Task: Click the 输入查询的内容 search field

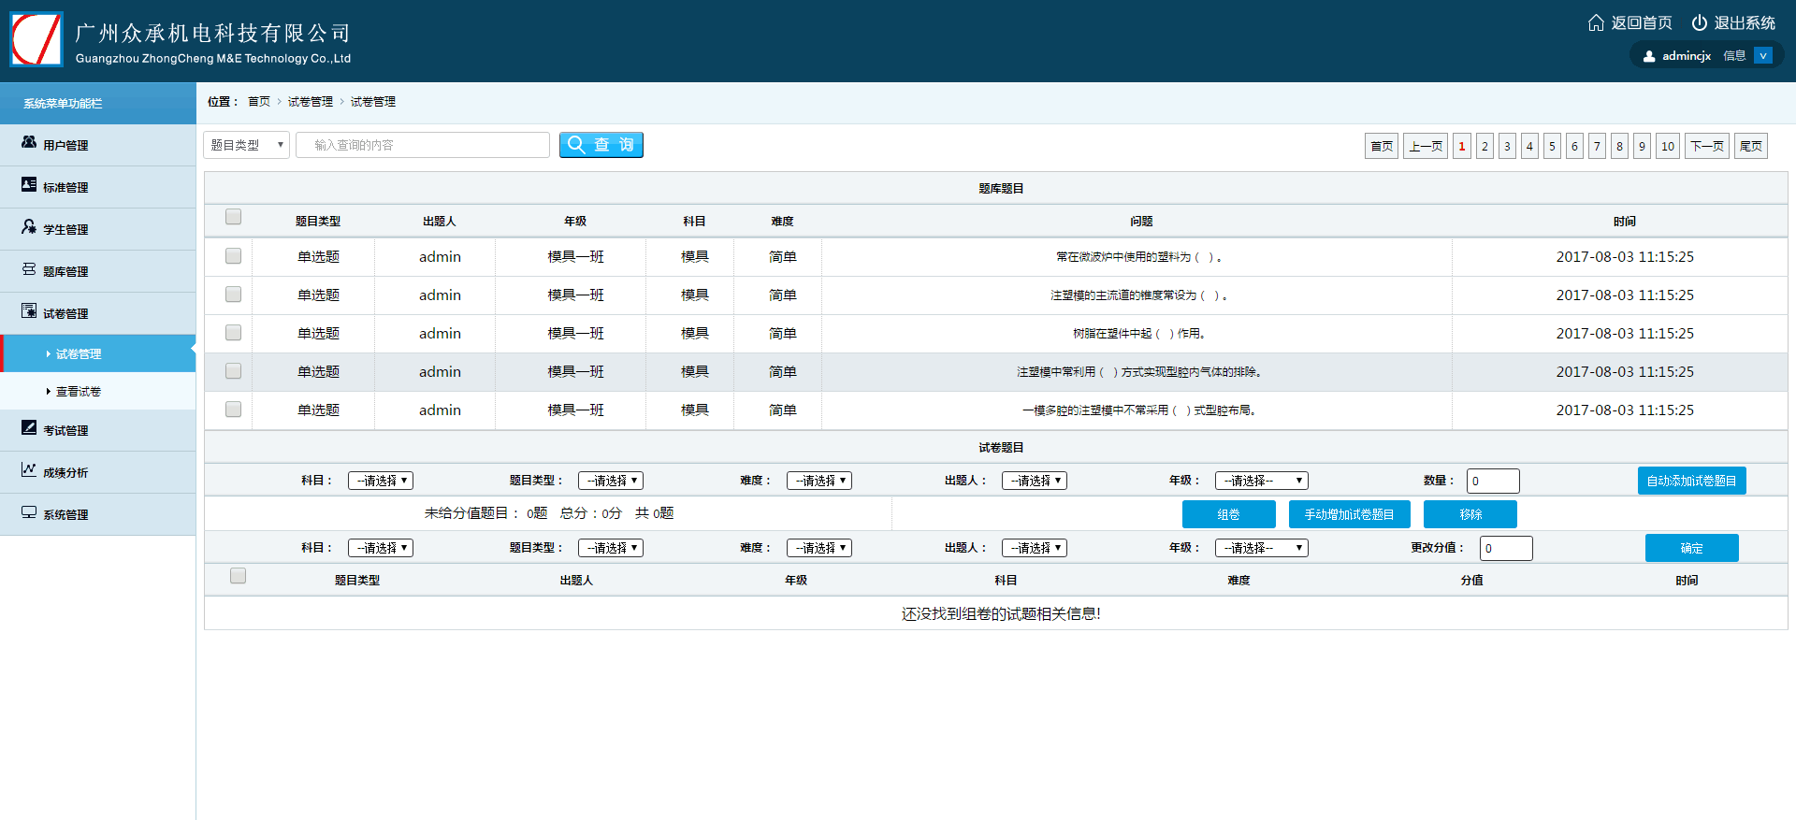Action: click(423, 145)
